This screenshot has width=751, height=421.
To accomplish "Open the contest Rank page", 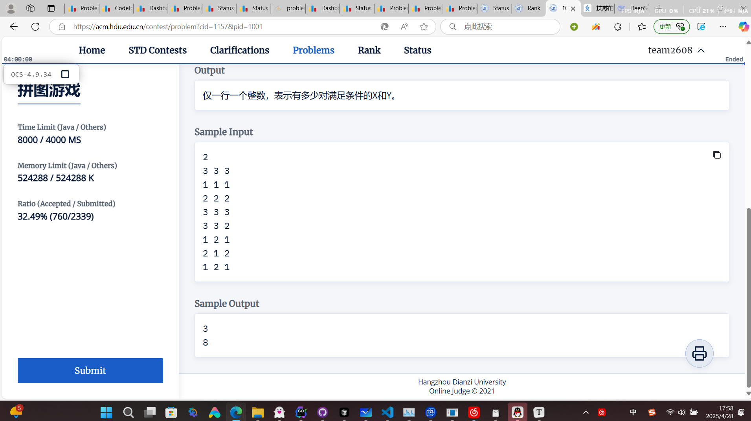I will [369, 50].
